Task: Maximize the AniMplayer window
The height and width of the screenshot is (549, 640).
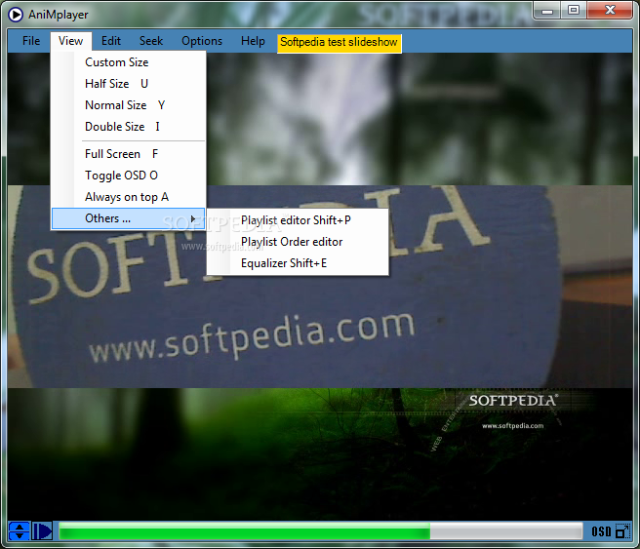Action: pos(574,10)
